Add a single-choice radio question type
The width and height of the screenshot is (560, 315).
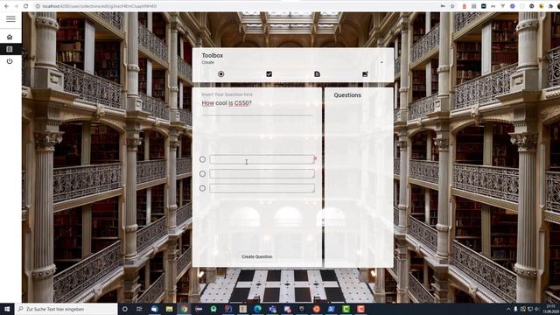point(220,73)
